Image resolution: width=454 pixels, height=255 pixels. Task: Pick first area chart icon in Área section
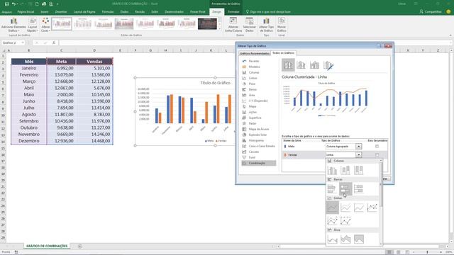332,239
